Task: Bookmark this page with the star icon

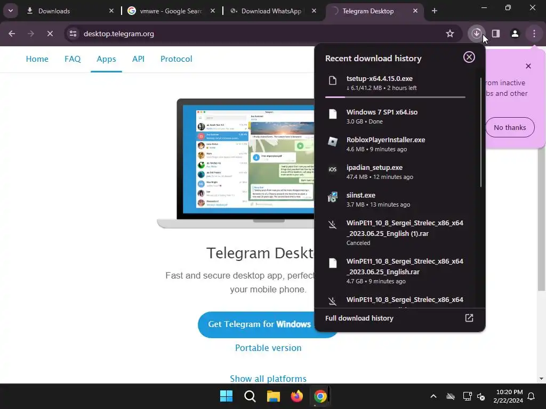Action: tap(450, 34)
